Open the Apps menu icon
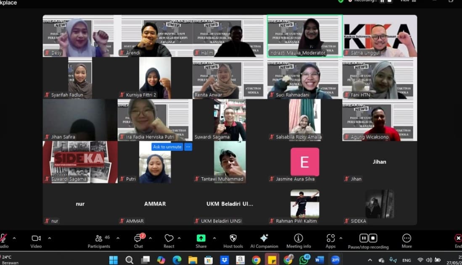462x265 pixels. pos(330,239)
